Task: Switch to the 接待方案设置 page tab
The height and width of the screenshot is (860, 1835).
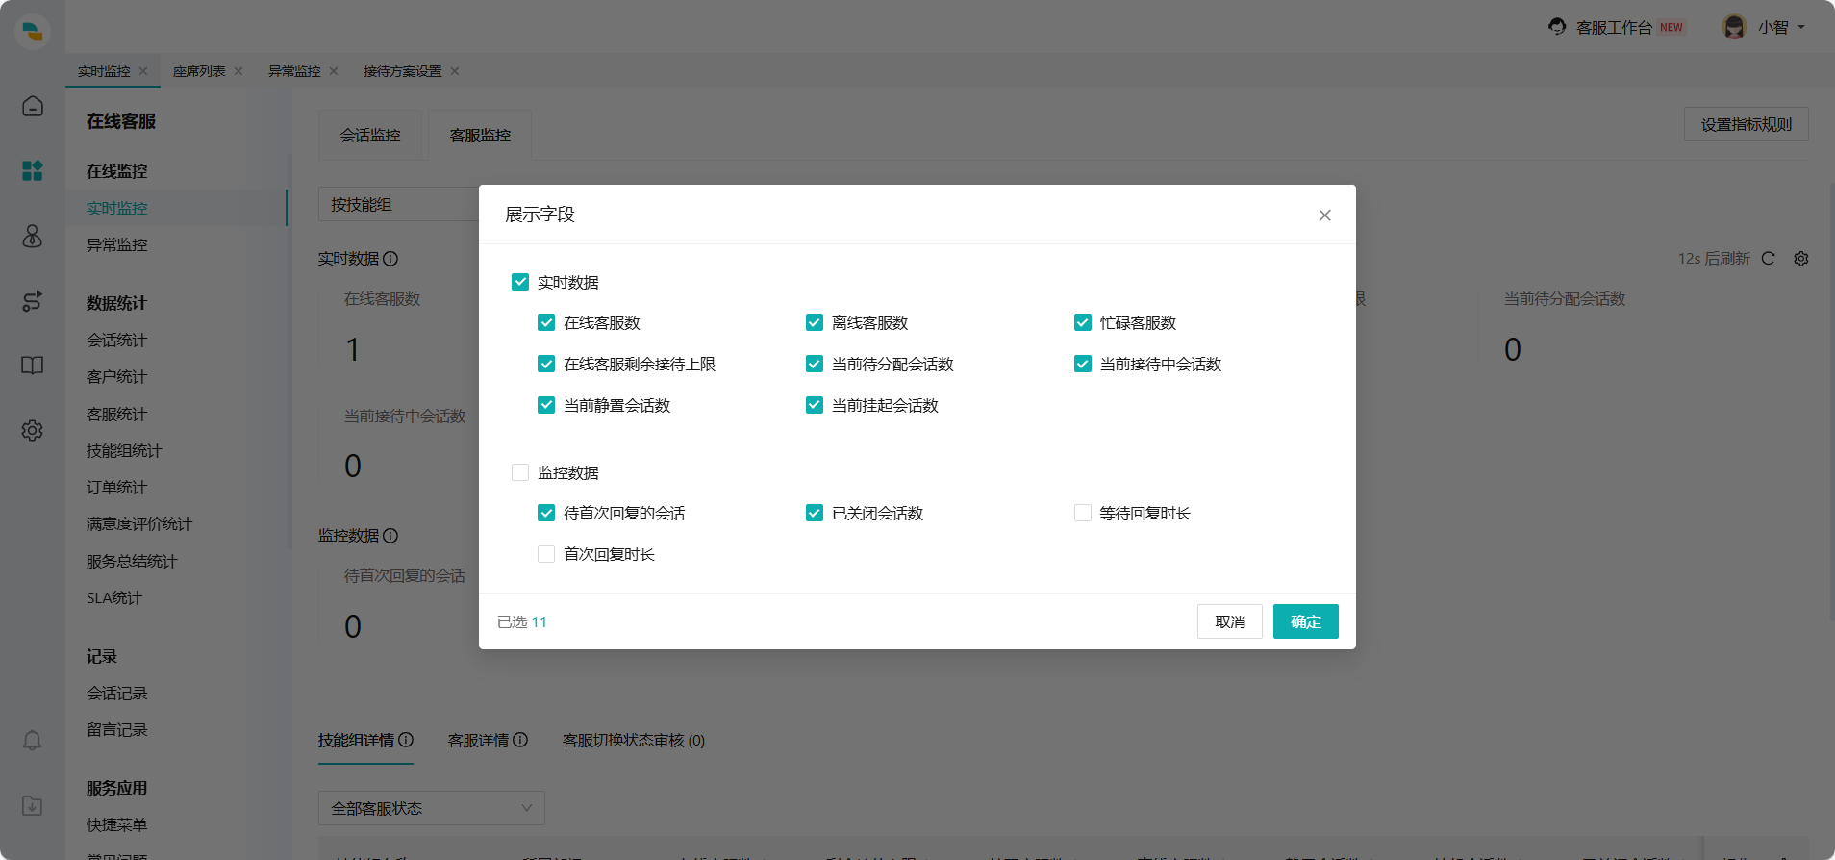Action: click(402, 71)
